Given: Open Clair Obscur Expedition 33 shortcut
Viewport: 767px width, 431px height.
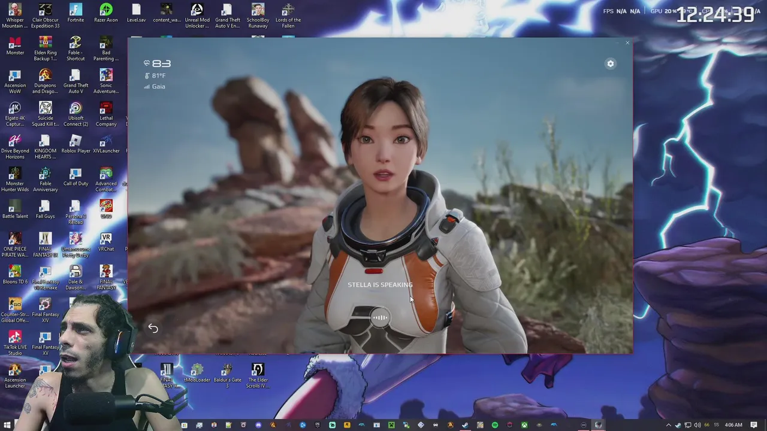Looking at the screenshot, I should pos(46,16).
